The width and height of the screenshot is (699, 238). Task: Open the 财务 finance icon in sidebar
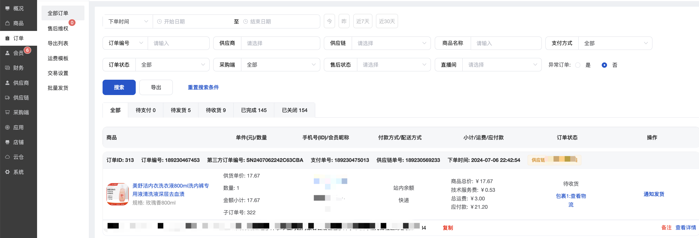(8, 68)
